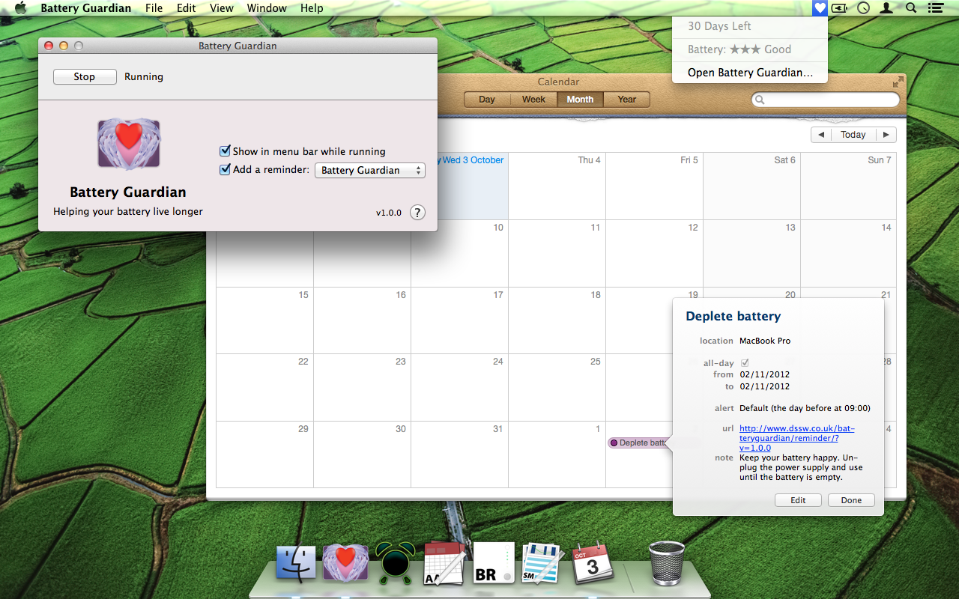Open the View menu
Screen dimensions: 959x599
(222, 8)
